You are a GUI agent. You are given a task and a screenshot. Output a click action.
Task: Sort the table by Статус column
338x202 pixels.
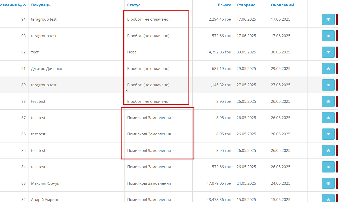[x=134, y=5]
